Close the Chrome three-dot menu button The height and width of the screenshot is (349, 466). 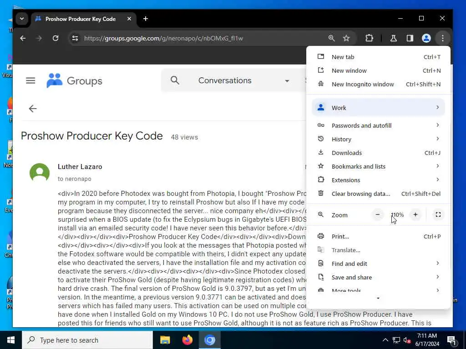[x=442, y=38]
